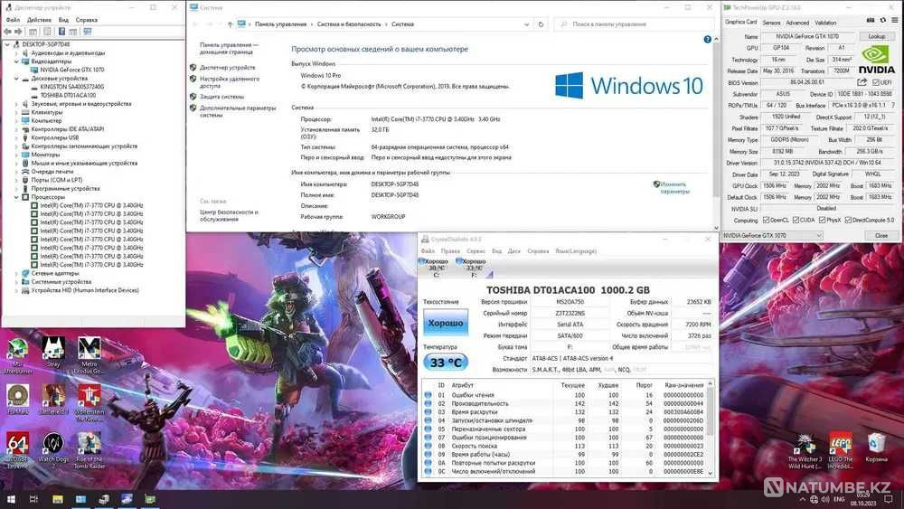Select NVIDIA GeForce GTX 1070 in Device Manager
The image size is (904, 509).
72,70
